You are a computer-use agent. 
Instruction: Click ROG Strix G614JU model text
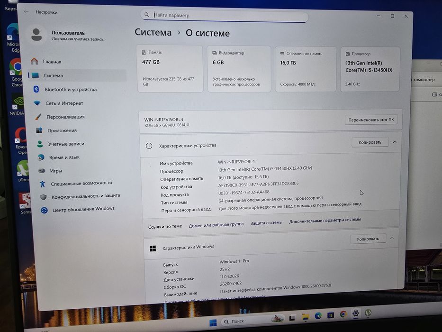click(167, 125)
